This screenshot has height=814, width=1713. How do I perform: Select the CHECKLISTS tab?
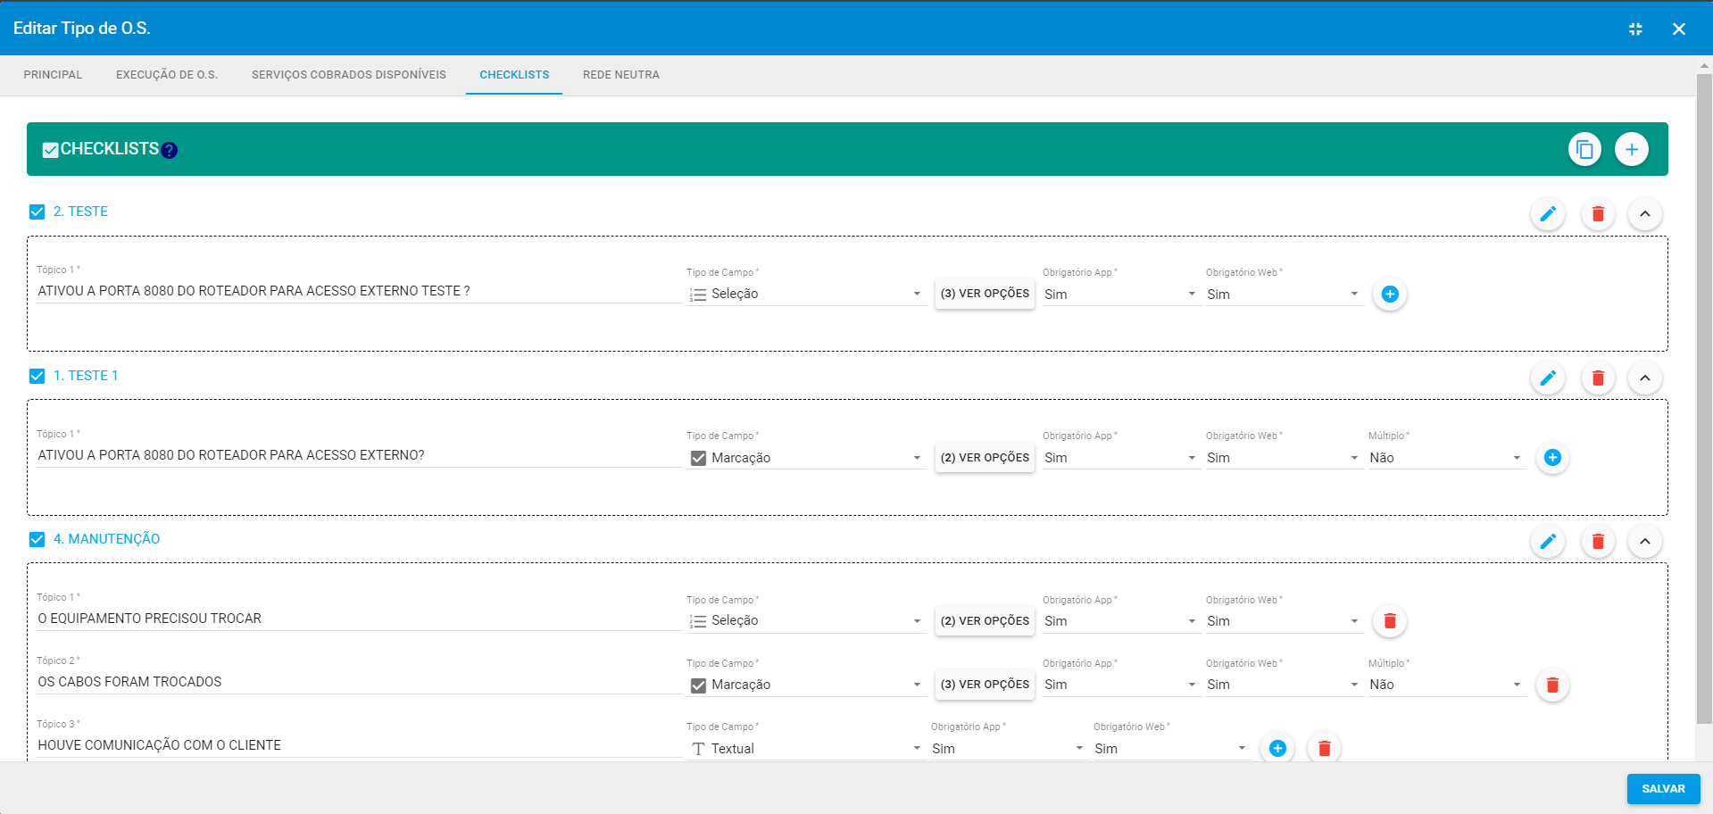coord(514,75)
